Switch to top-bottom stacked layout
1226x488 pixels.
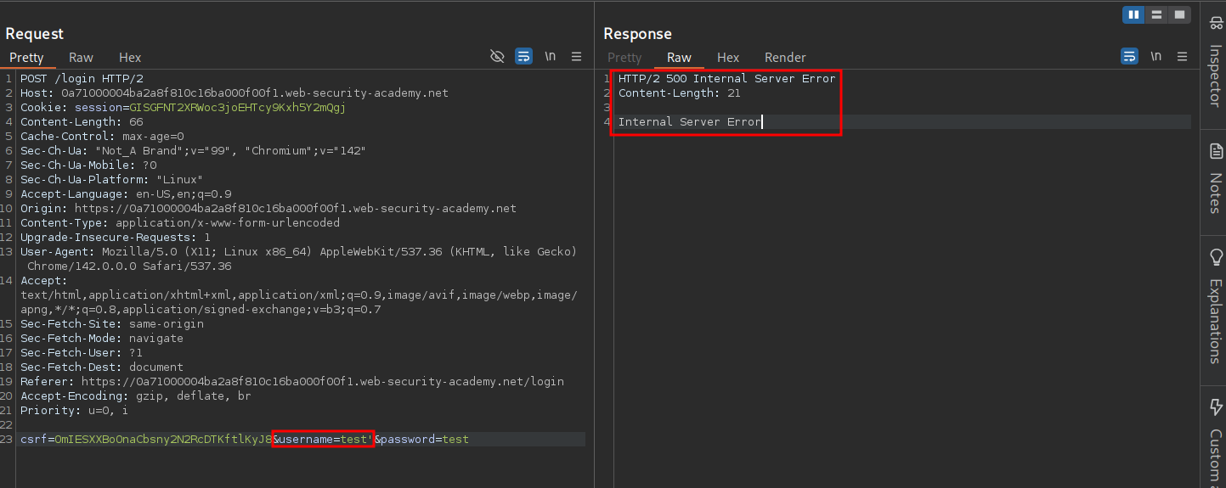pyautogui.click(x=1156, y=14)
